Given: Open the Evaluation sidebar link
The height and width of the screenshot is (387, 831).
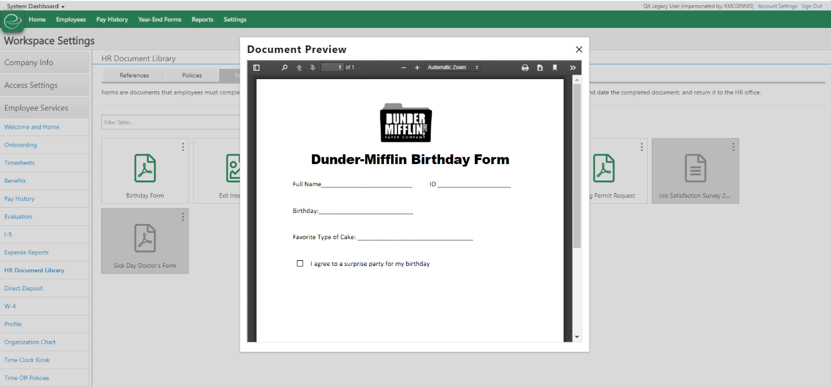Looking at the screenshot, I should coord(19,216).
